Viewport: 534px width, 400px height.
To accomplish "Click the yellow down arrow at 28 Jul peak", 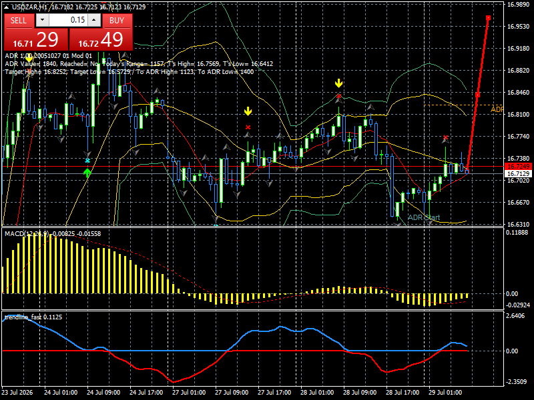I will (x=338, y=83).
